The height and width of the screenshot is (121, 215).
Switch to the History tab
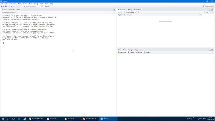[130, 10]
